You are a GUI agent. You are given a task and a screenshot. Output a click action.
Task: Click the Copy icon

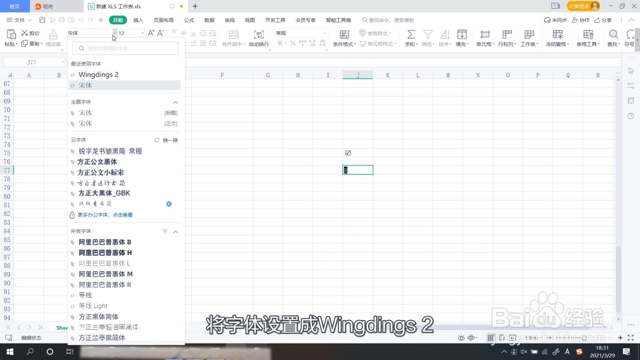(x=24, y=44)
